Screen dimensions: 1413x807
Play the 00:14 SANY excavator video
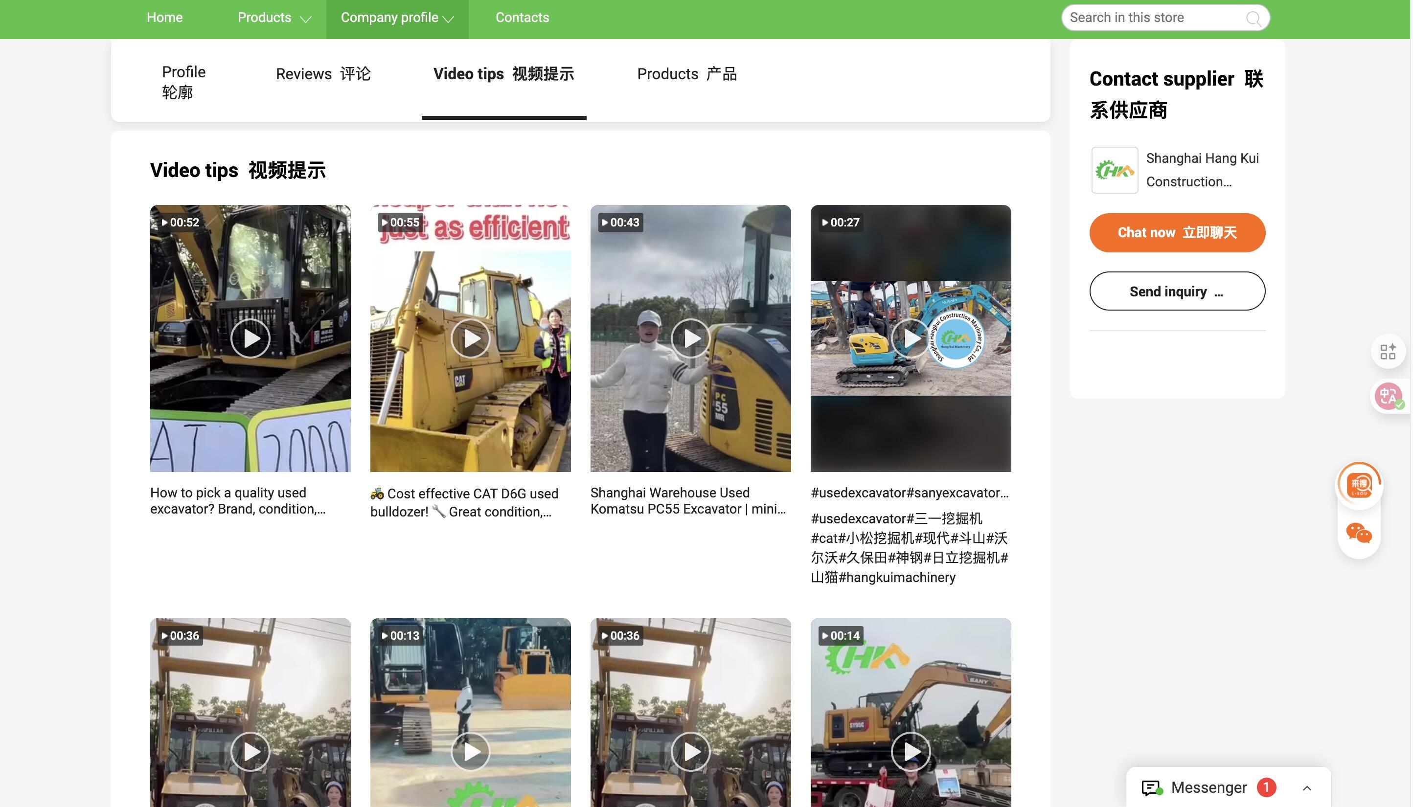[x=910, y=752]
